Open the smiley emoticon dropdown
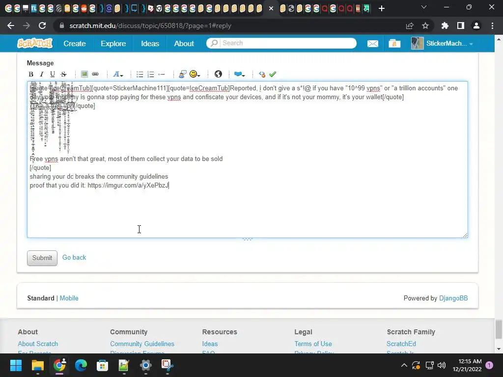Image resolution: width=503 pixels, height=377 pixels. coord(195,74)
